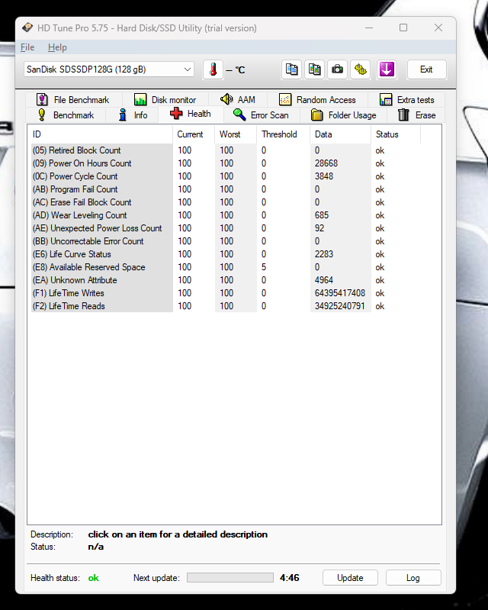Open options via yellow wrench icon

[x=360, y=69]
